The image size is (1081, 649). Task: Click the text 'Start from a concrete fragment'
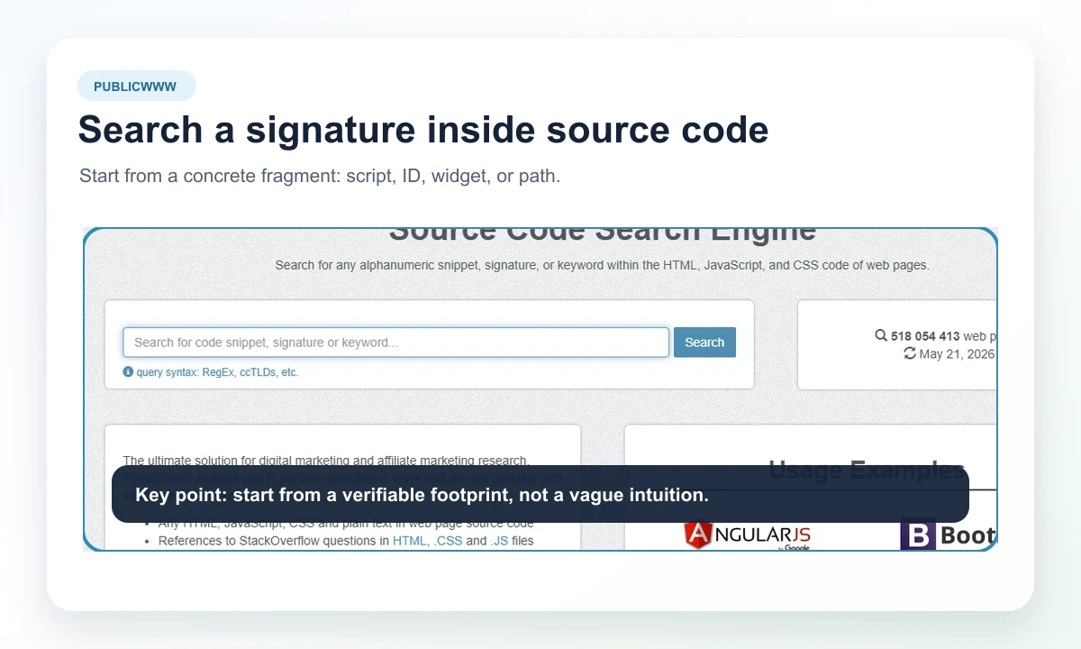click(207, 176)
